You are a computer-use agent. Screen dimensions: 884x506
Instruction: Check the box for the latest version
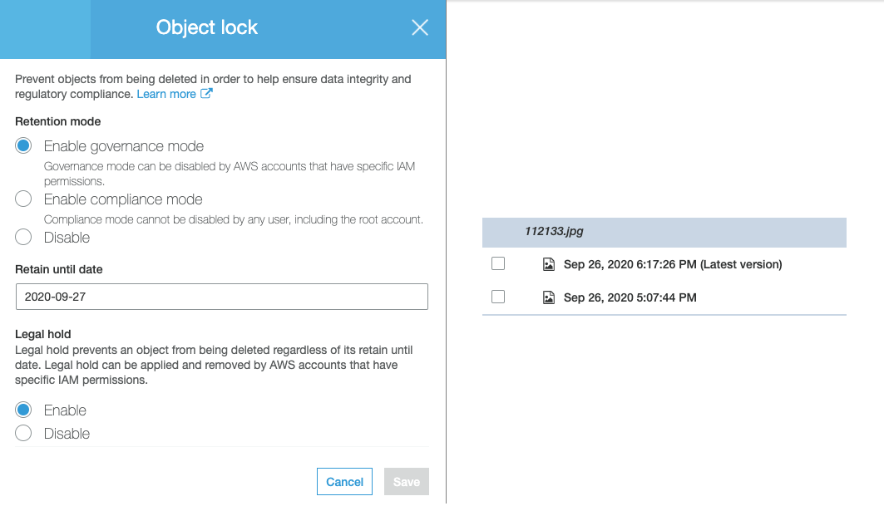coord(498,263)
